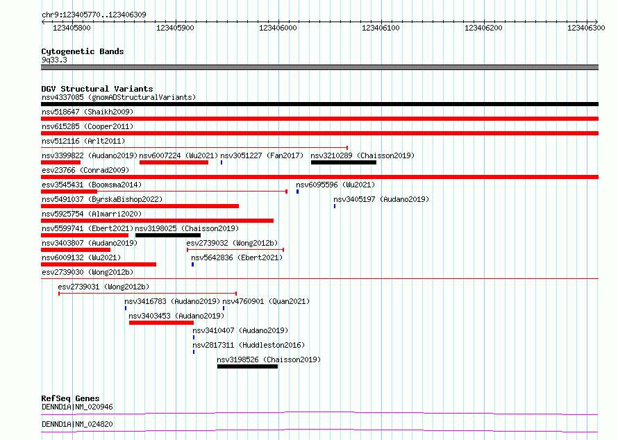Select nsv2817311 (Huddleston2016) label
This screenshot has height=440, width=618.
click(249, 345)
